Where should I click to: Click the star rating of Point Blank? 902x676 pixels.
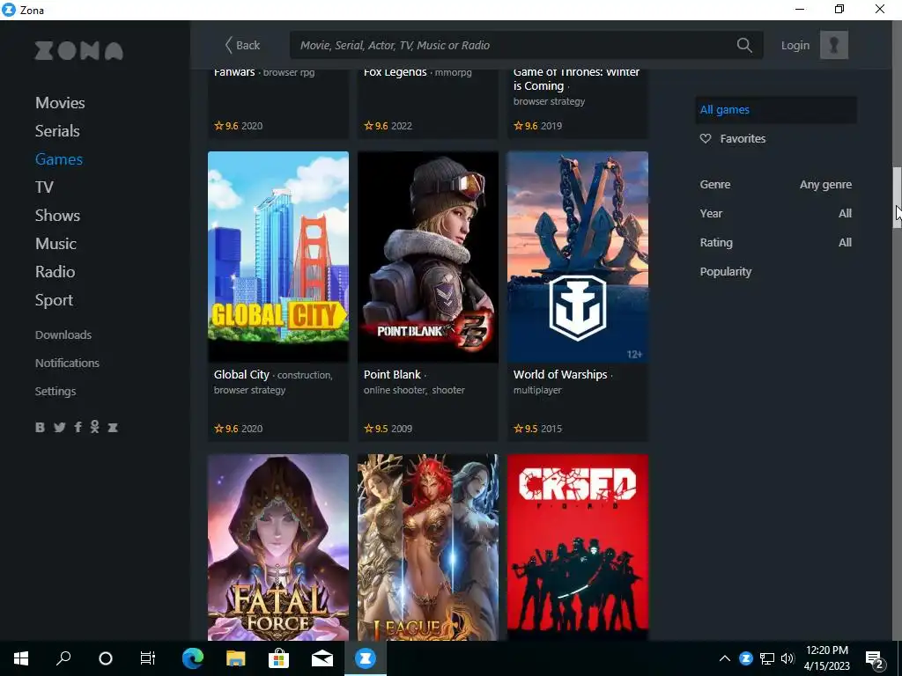click(x=375, y=429)
